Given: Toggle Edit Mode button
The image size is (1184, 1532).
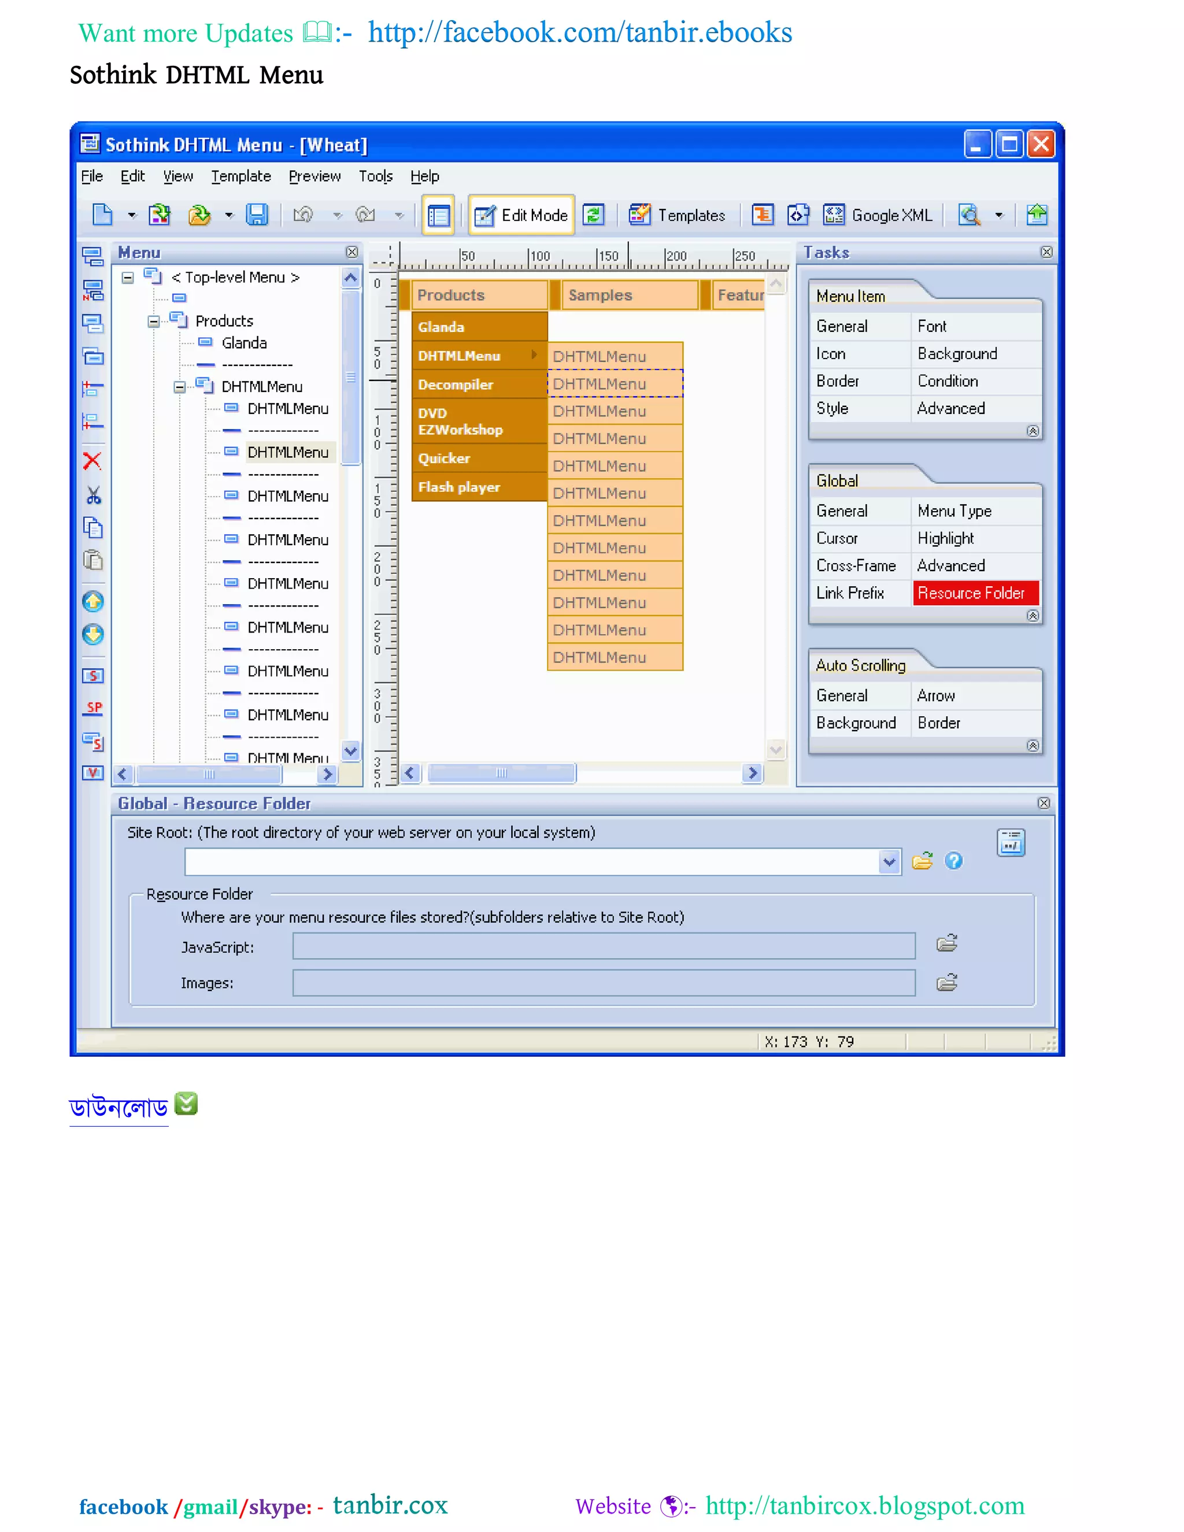Looking at the screenshot, I should click(x=522, y=214).
